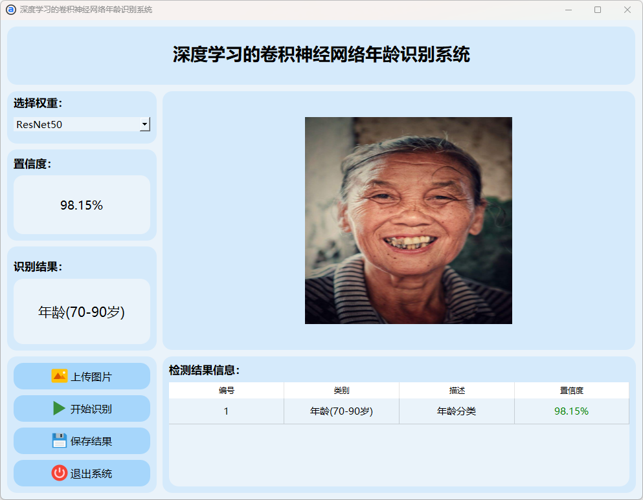Select the green 98.15% cell in the table

pyautogui.click(x=571, y=411)
